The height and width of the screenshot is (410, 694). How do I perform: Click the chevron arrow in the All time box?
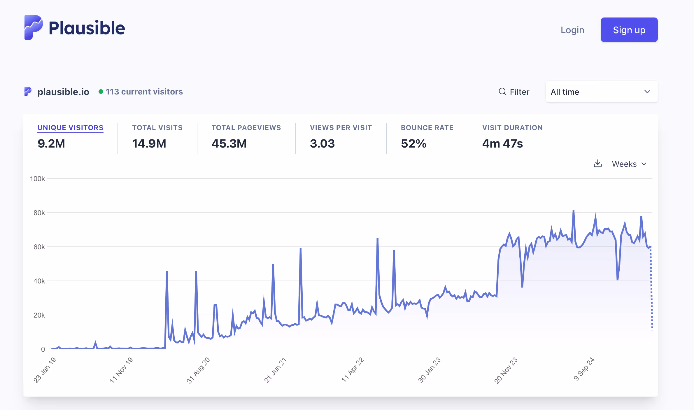[647, 92]
